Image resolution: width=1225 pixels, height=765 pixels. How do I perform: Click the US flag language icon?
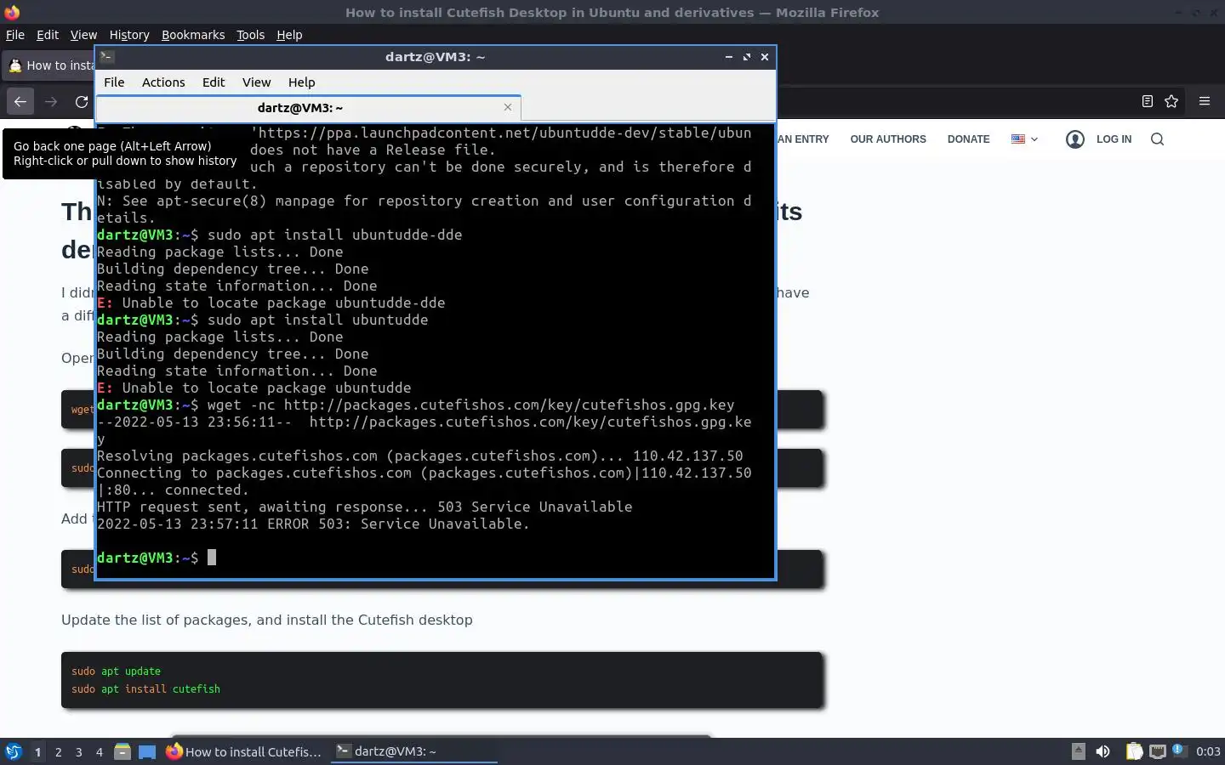1018,139
